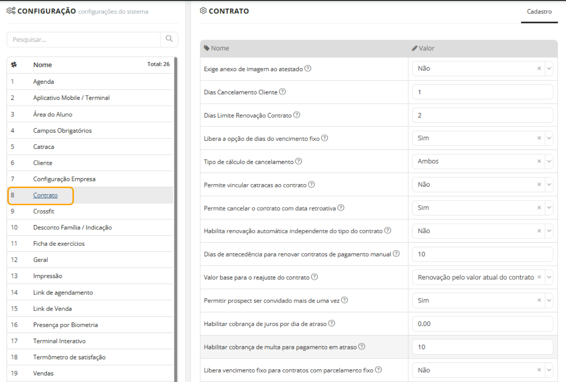The width and height of the screenshot is (566, 382).
Task: Clear the Ambos cancelamento value
Action: 539,161
